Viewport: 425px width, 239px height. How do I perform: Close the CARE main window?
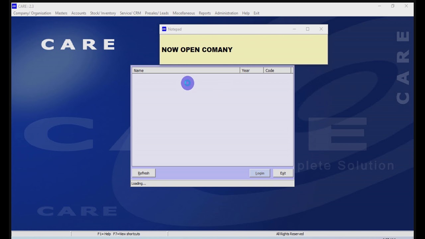(406, 6)
